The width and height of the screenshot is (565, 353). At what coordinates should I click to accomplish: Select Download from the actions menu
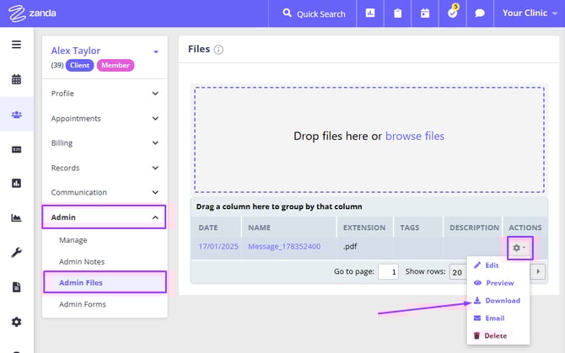coord(502,301)
